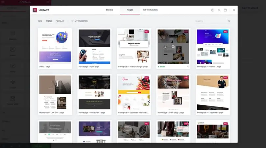Viewport: 266px width, 148px height.
Task: Click PRO badge on Interior Design template
Action: coord(147,31)
